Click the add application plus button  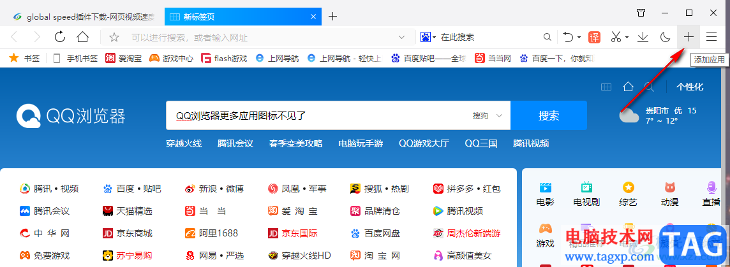689,37
